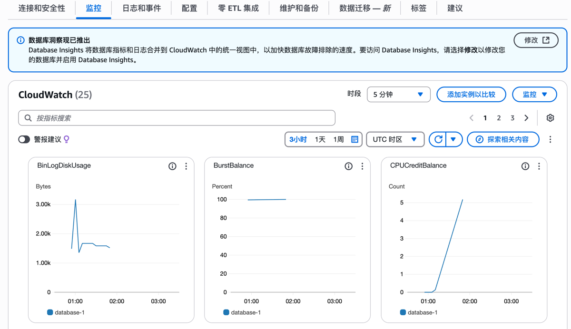
Task: Click the CloudWatch (25) heading
Action: pos(55,95)
